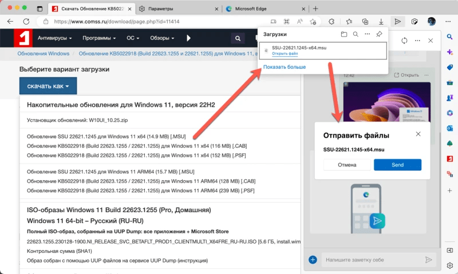Open the Extensions puzzle icon
Image resolution: width=458 pixels, height=274 pixels.
click(331, 21)
